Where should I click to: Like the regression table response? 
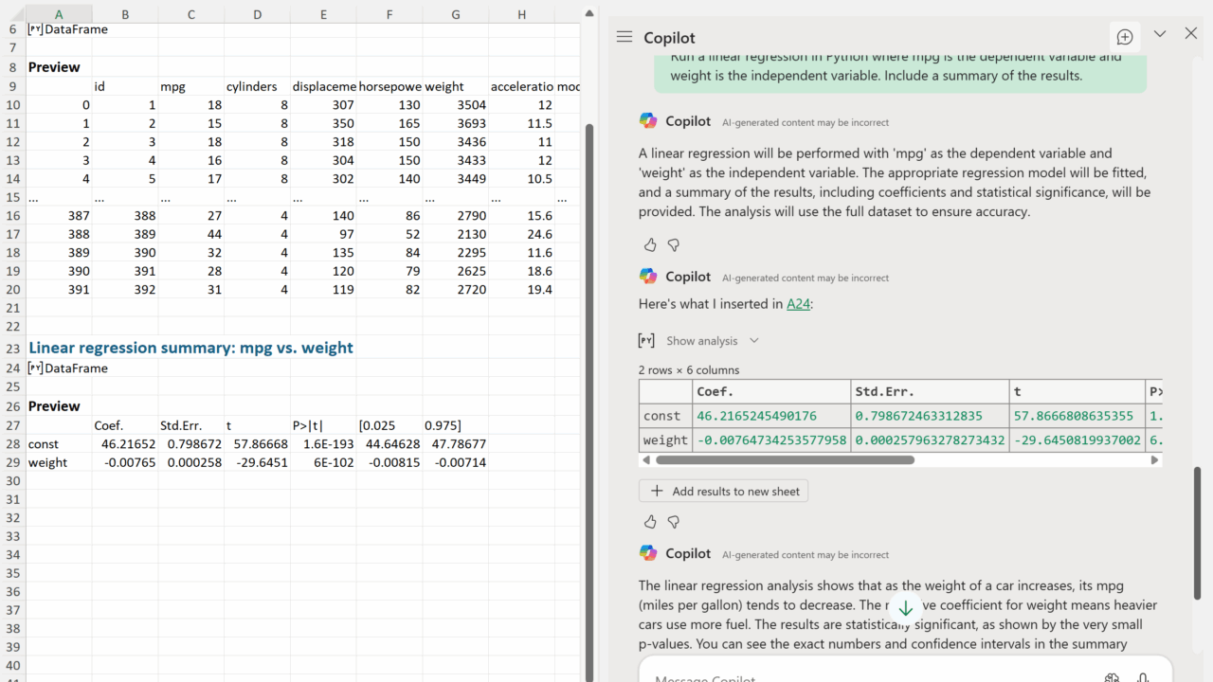(650, 522)
